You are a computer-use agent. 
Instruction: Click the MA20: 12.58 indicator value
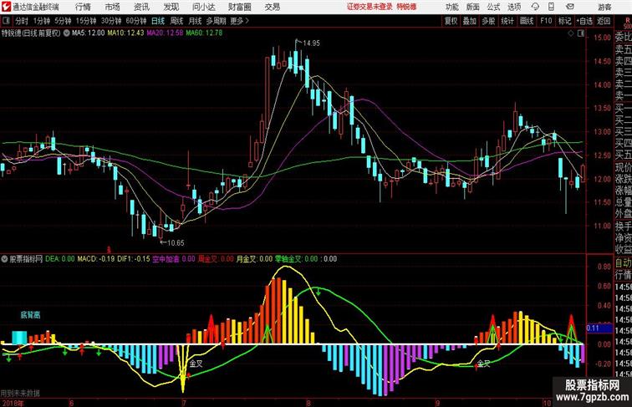(x=165, y=33)
